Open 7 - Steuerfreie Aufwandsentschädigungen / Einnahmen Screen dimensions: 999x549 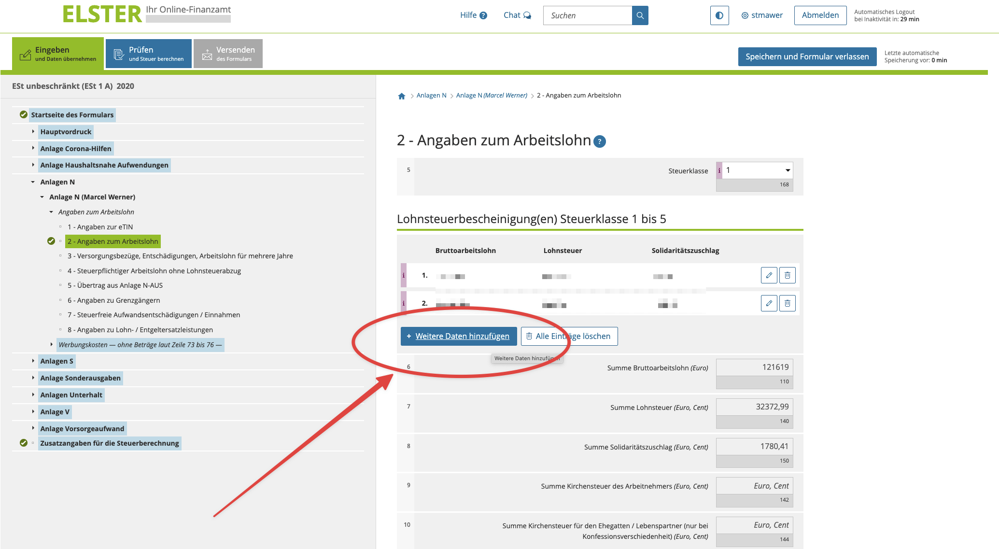(154, 315)
